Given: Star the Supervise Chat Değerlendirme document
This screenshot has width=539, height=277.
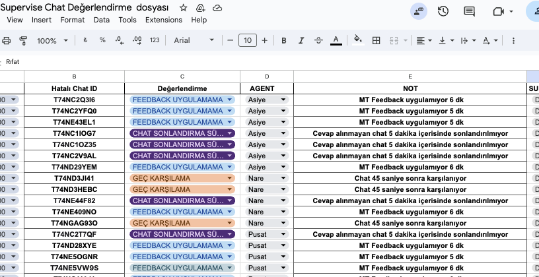Looking at the screenshot, I should coord(183,8).
